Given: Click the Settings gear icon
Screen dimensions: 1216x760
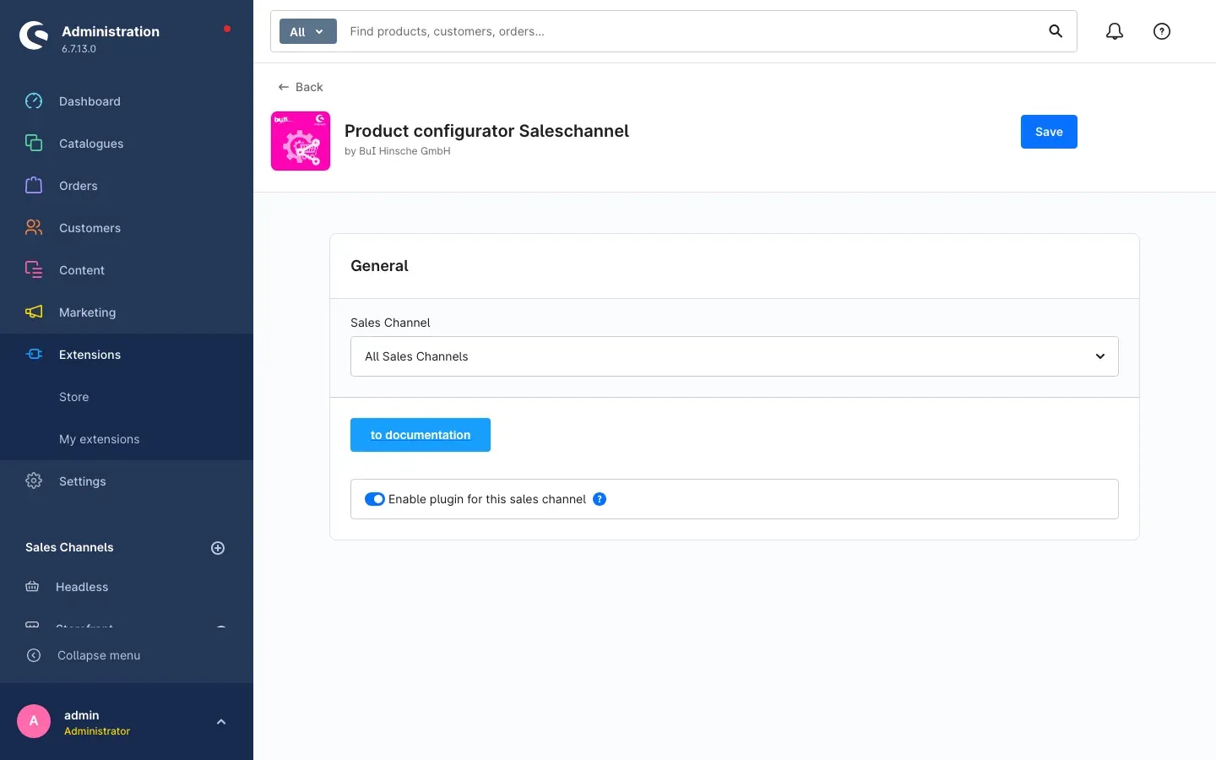Looking at the screenshot, I should (34, 481).
